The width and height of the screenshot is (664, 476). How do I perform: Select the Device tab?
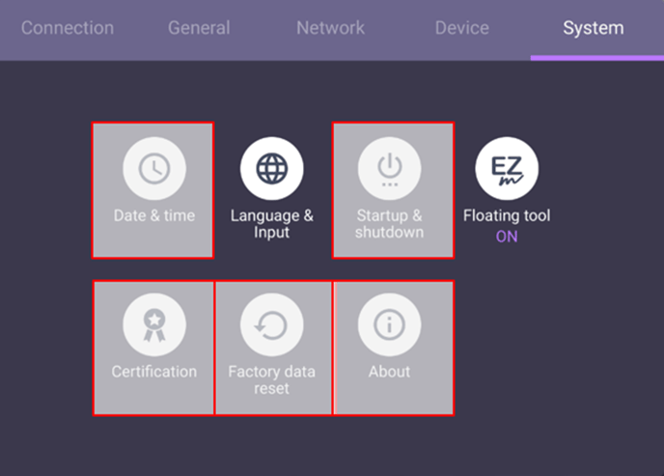click(462, 28)
